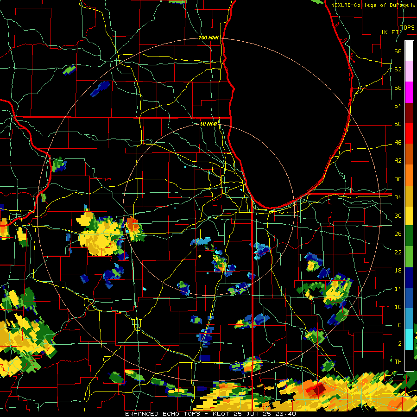Click the light pink legend swatch

tap(409, 71)
